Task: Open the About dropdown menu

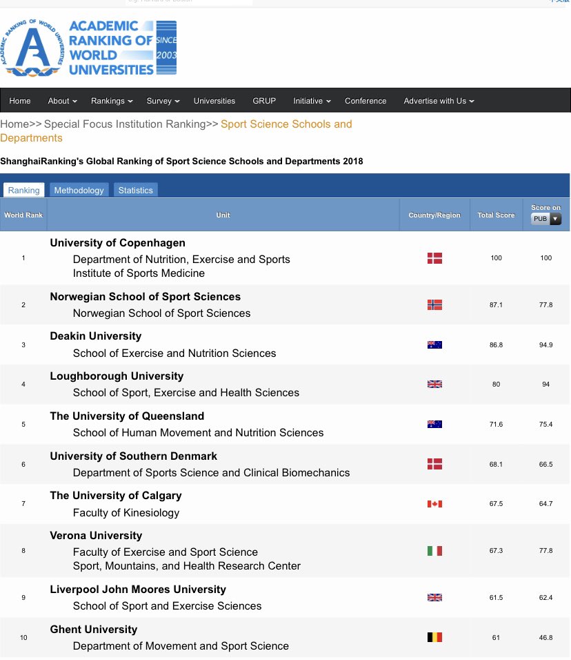Action: pyautogui.click(x=62, y=101)
